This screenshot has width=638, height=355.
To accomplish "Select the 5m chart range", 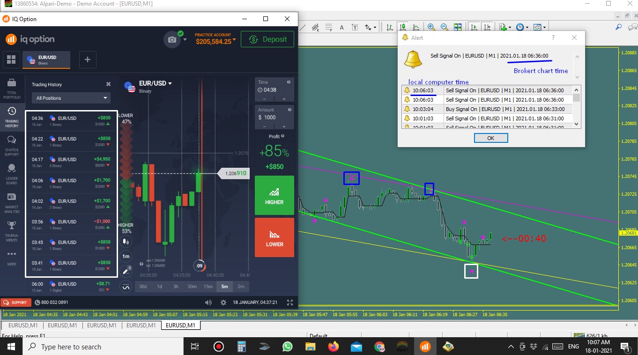I will [224, 287].
